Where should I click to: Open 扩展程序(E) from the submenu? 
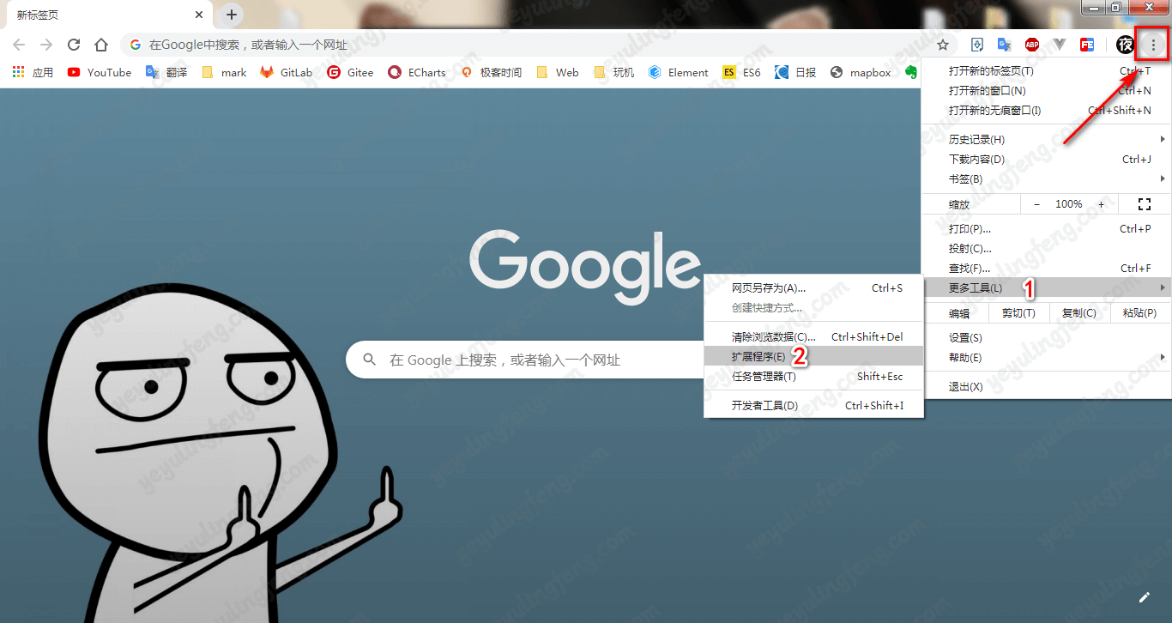pyautogui.click(x=813, y=356)
